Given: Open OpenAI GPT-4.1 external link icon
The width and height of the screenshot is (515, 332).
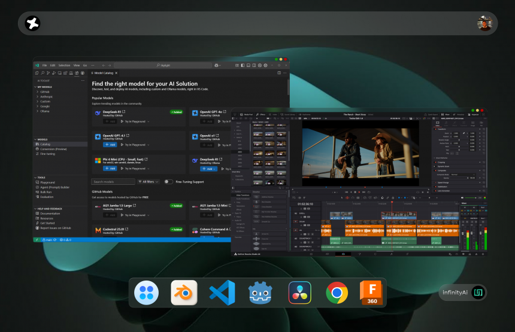Looking at the screenshot, I should pos(128,135).
